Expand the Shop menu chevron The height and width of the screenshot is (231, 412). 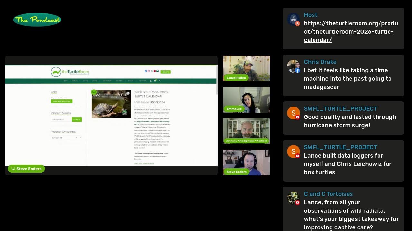(134, 81)
